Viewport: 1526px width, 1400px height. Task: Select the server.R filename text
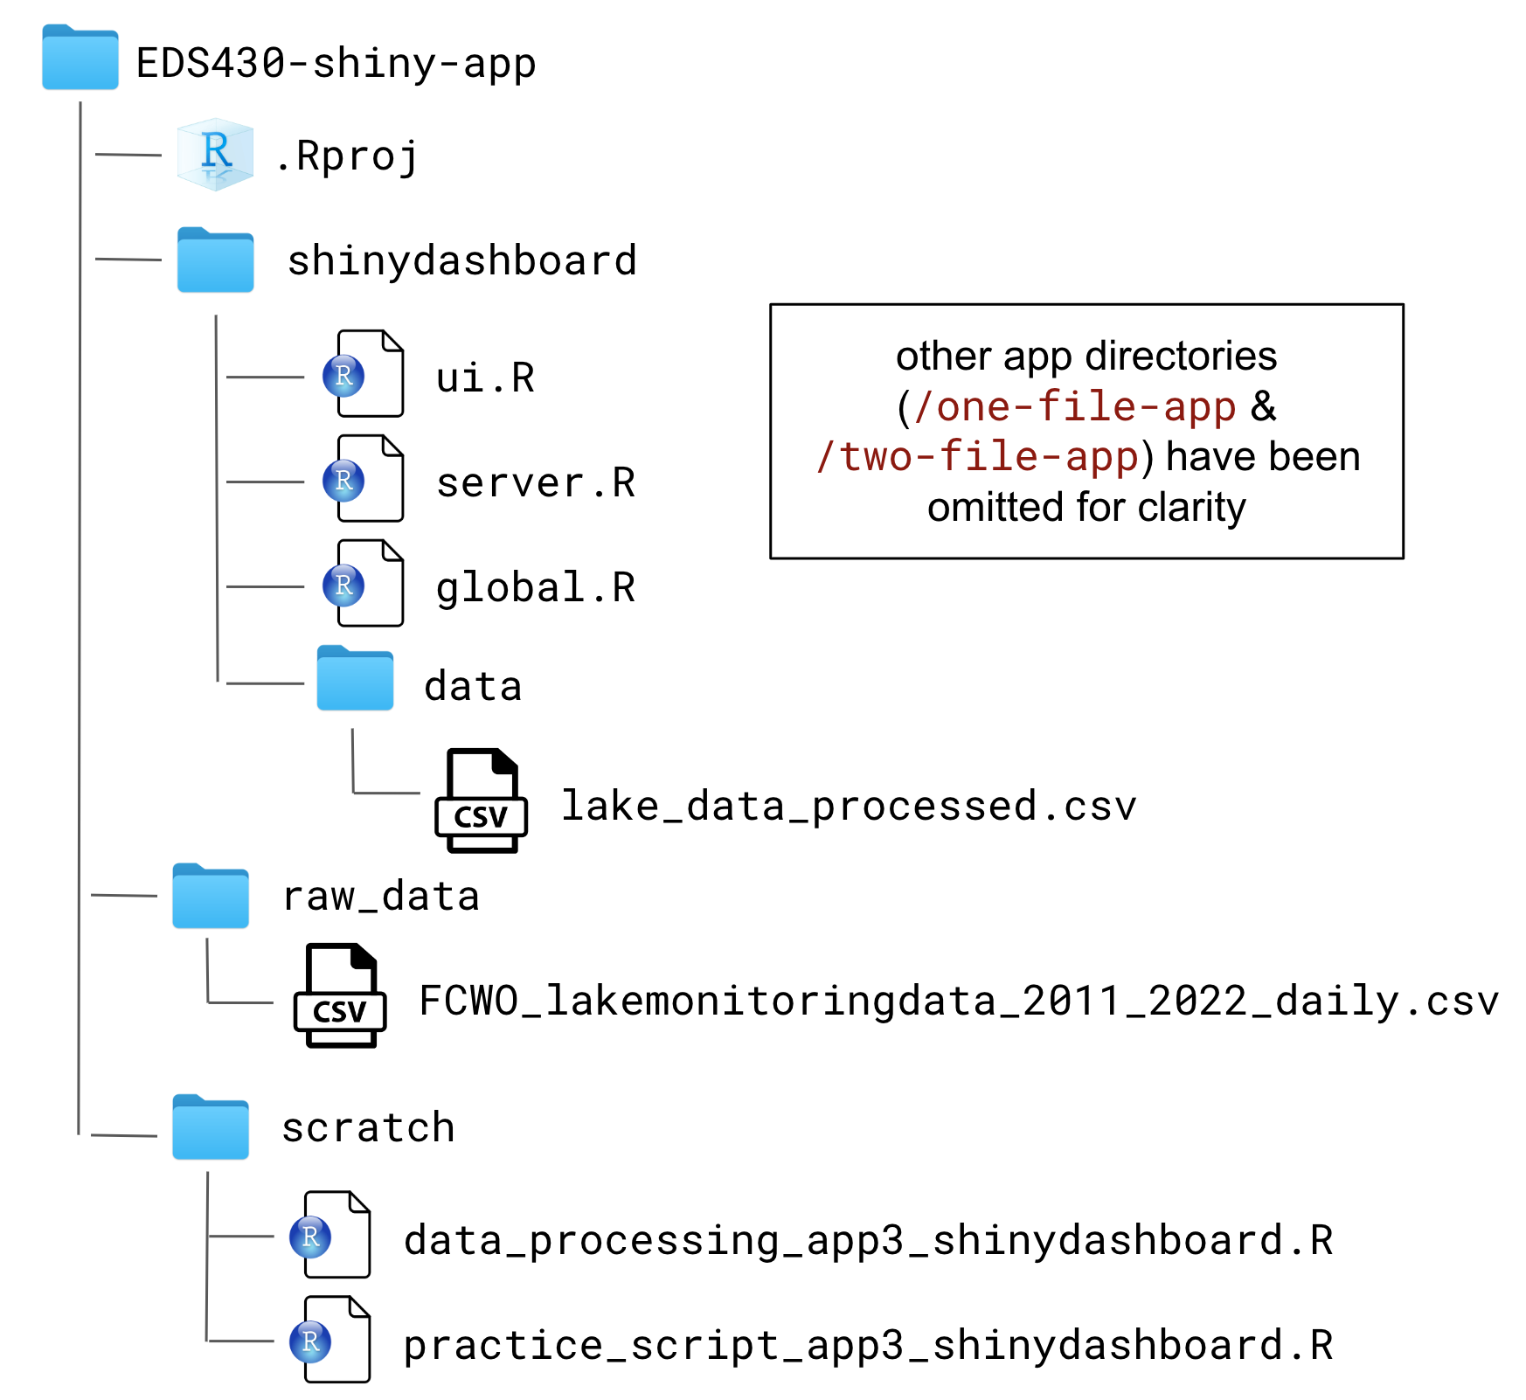pos(535,482)
